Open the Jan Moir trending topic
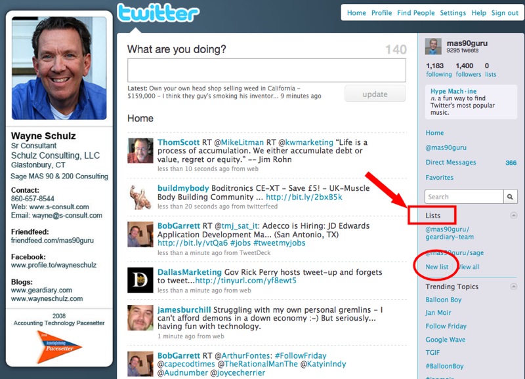This screenshot has width=525, height=379. [x=438, y=313]
